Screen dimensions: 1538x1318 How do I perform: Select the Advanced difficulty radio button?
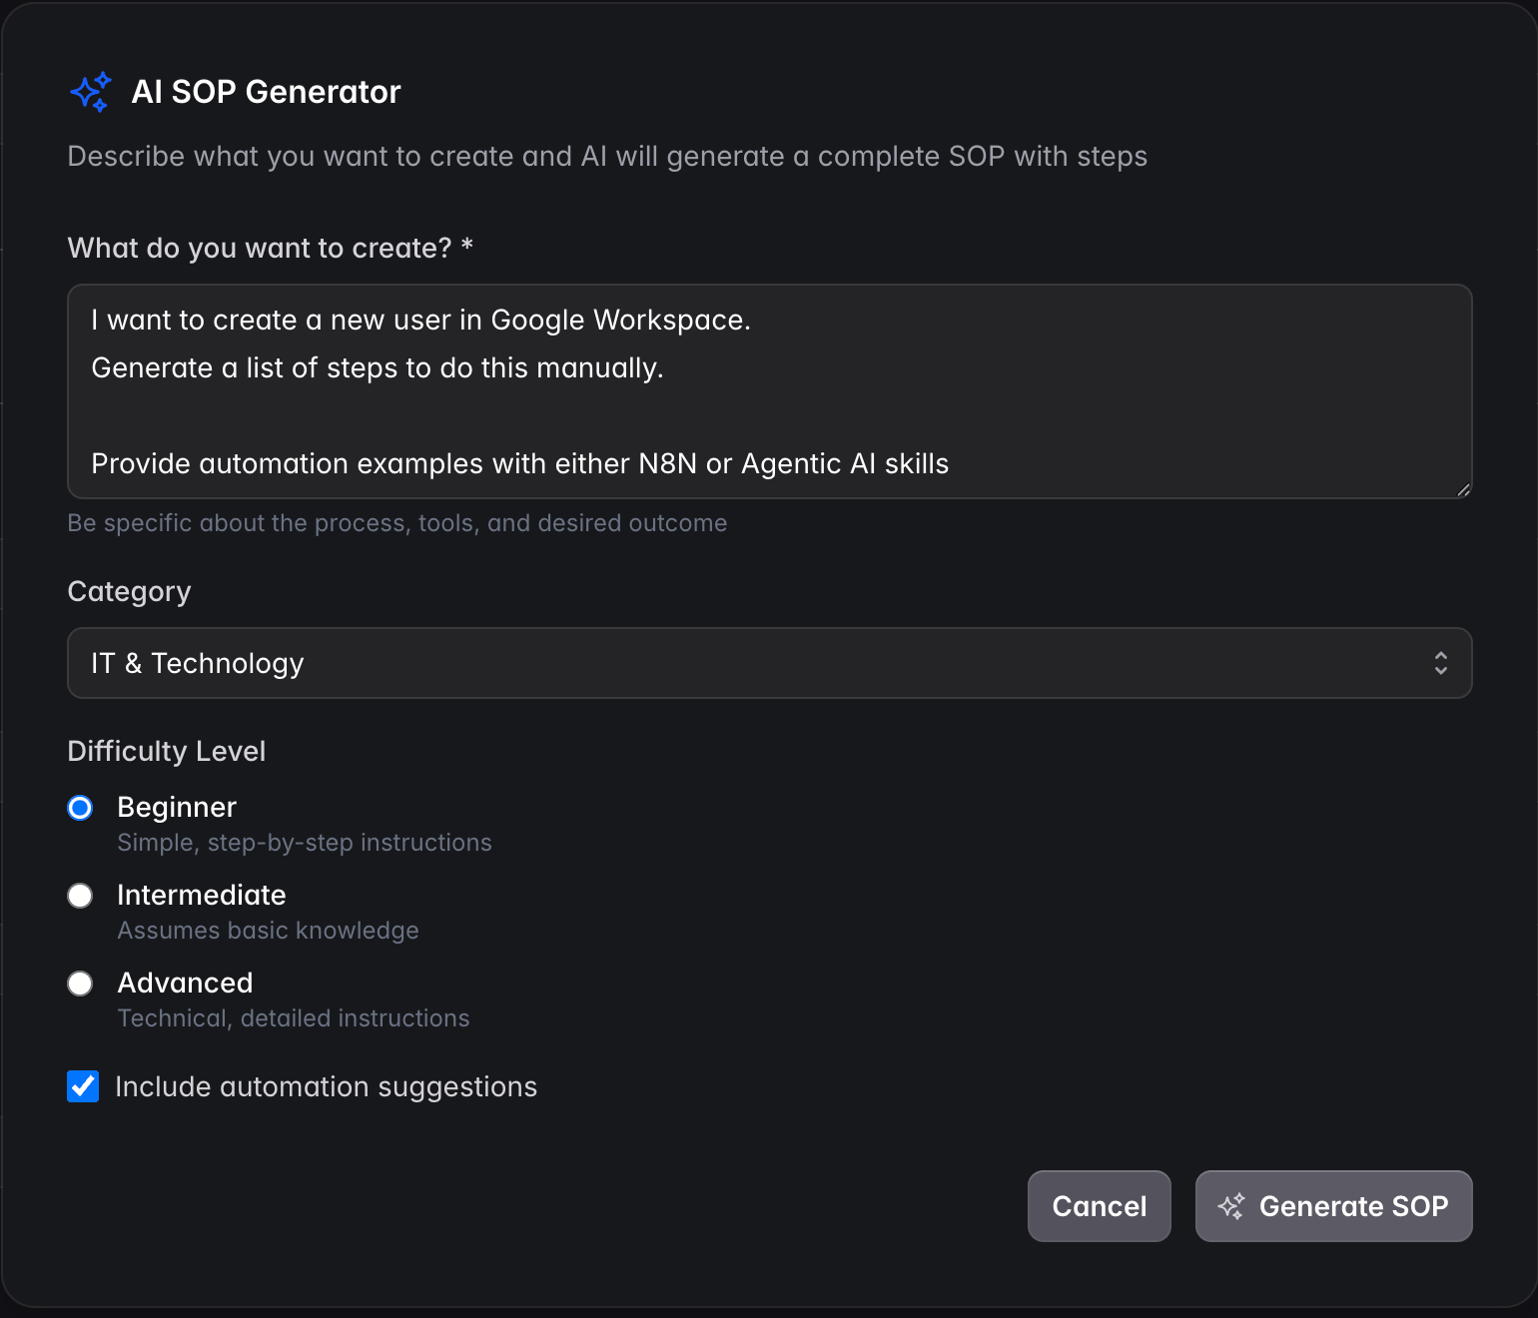(80, 984)
